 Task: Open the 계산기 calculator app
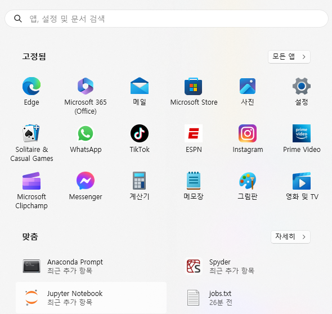point(140,181)
